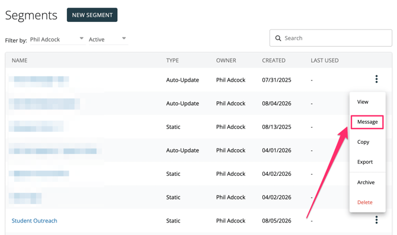Screen dimensions: 397x235
Task: Open the Active status filter dropdown
Action: (108, 40)
